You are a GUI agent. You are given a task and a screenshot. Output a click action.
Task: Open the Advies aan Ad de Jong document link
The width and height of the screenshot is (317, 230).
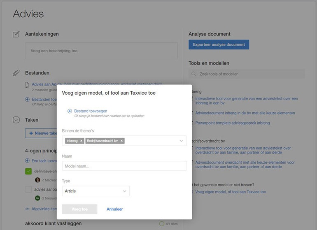[x=97, y=84]
